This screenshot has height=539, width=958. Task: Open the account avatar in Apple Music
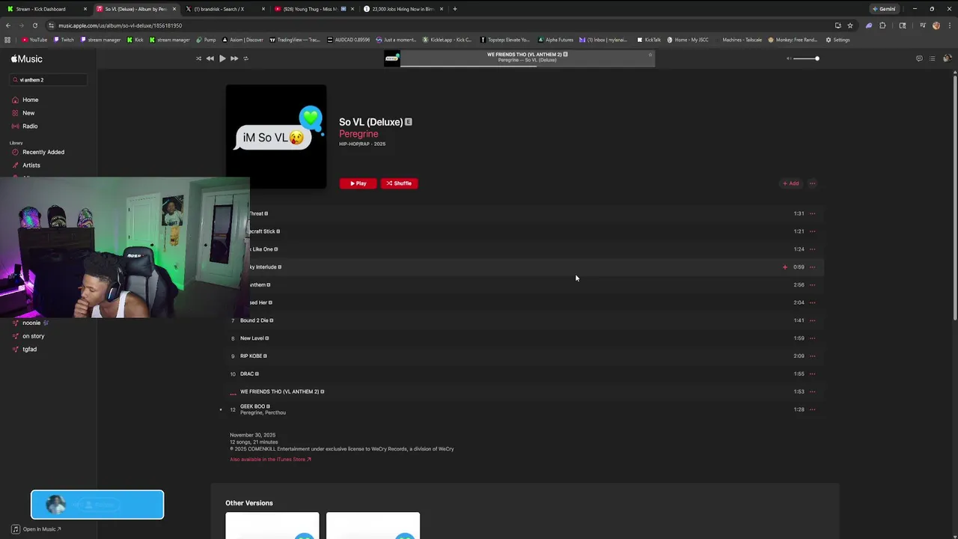click(x=947, y=58)
